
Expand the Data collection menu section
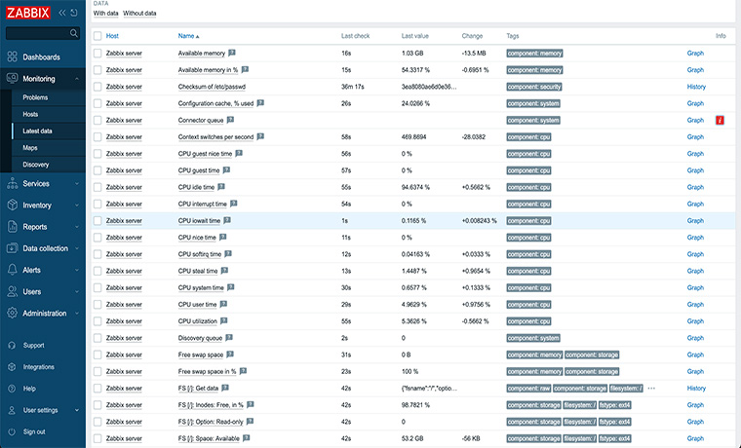41,248
